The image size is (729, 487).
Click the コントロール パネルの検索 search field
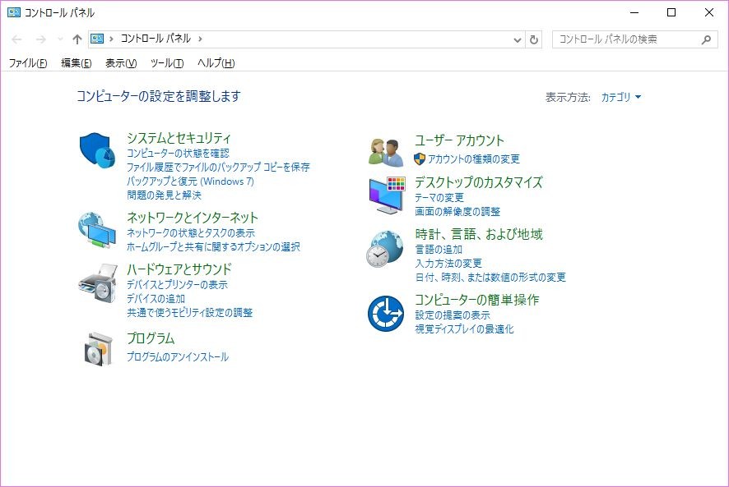[x=625, y=39]
